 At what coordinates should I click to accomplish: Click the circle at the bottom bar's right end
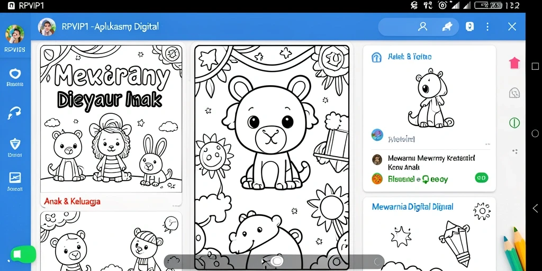[x=378, y=261]
